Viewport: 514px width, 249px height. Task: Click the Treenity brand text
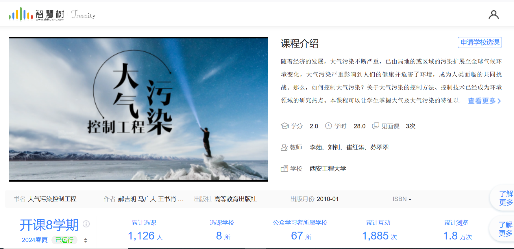click(x=83, y=15)
